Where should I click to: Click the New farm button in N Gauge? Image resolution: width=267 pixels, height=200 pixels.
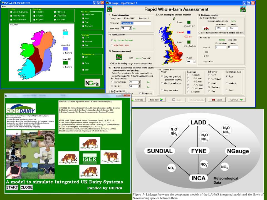tap(139, 100)
